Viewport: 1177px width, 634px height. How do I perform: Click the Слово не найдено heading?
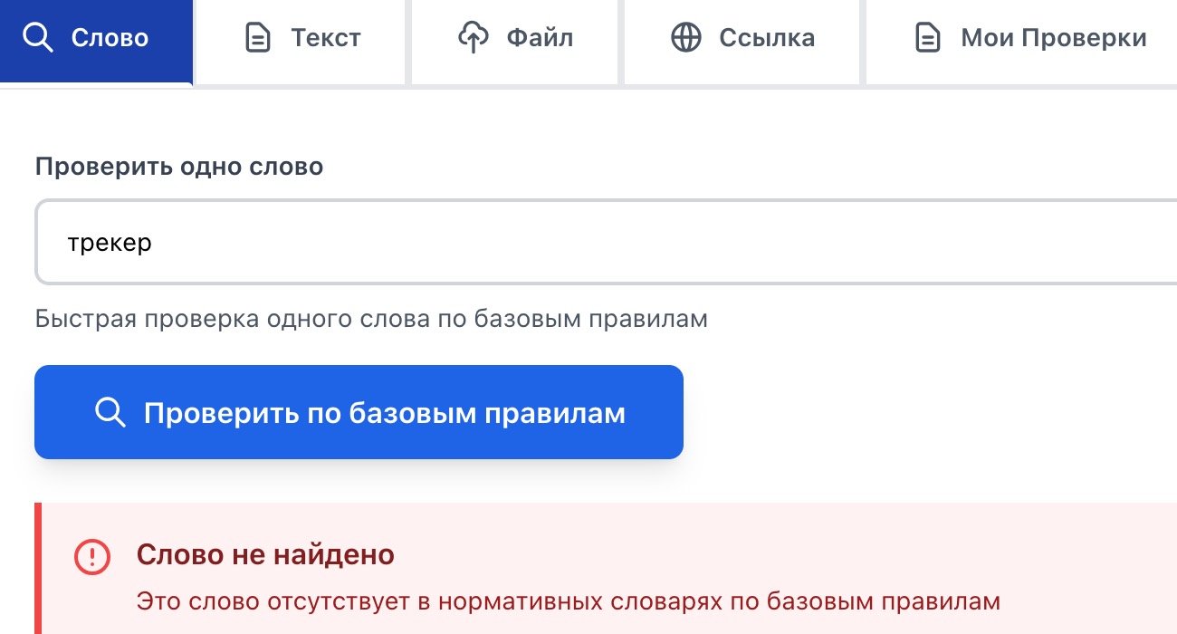[x=265, y=554]
